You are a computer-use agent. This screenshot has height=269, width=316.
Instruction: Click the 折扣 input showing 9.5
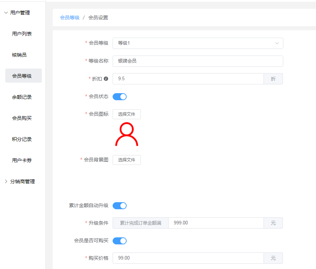pyautogui.click(x=188, y=79)
